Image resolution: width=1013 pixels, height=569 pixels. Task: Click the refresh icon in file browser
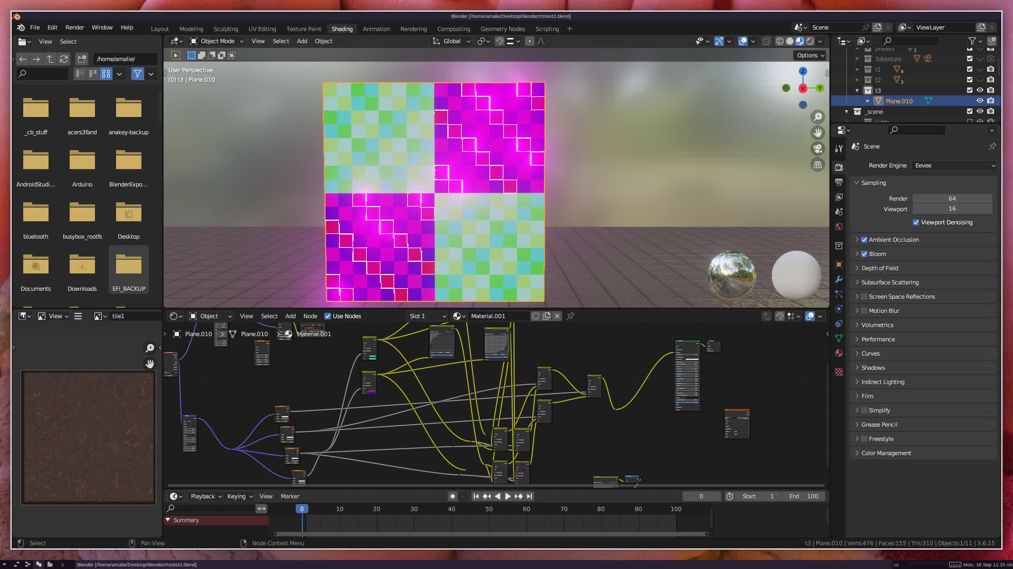pyautogui.click(x=64, y=59)
